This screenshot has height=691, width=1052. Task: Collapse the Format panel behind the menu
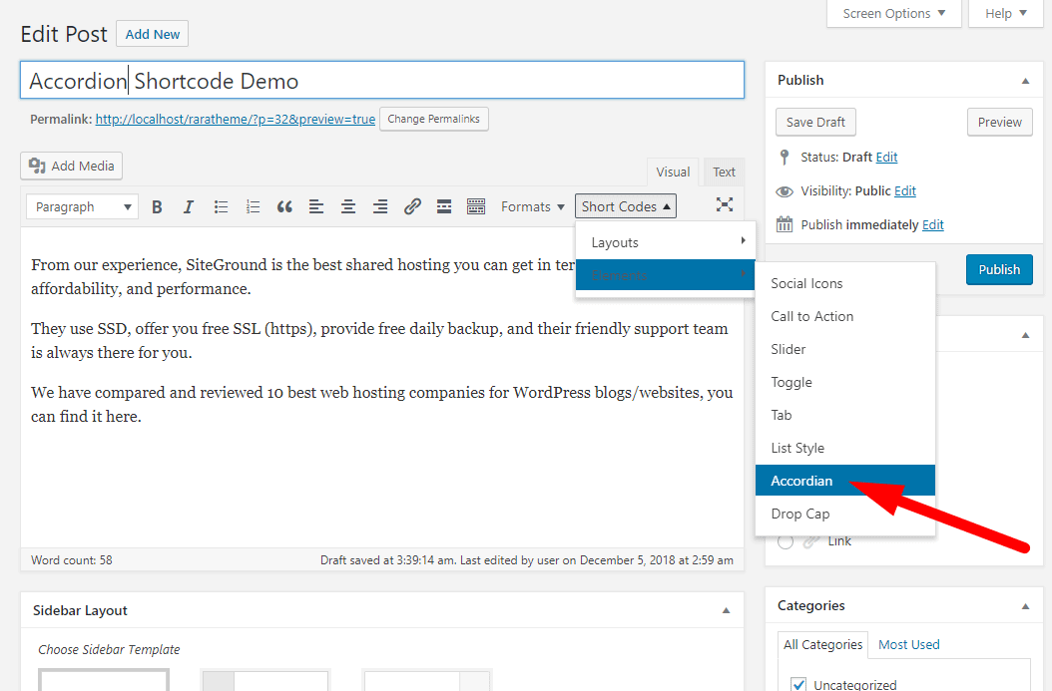click(x=1025, y=334)
